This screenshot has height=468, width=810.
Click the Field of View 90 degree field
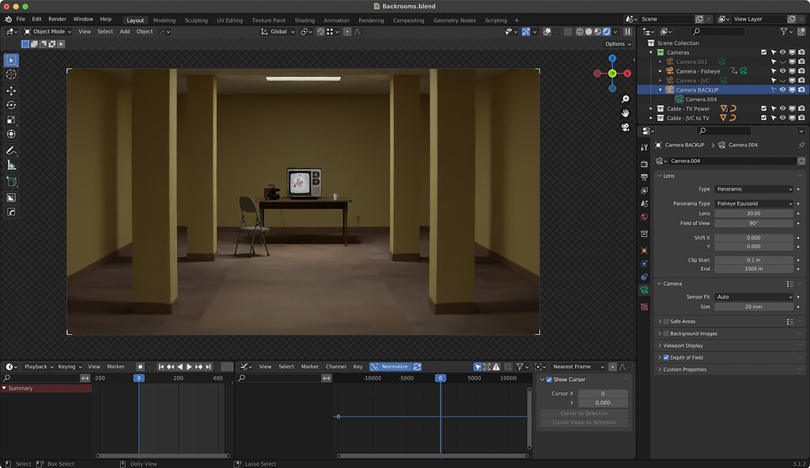(754, 221)
